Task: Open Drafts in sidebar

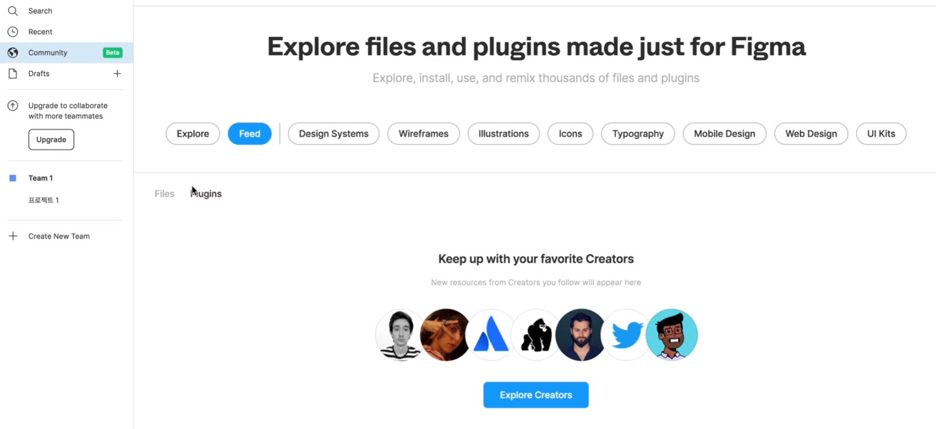Action: click(66, 73)
